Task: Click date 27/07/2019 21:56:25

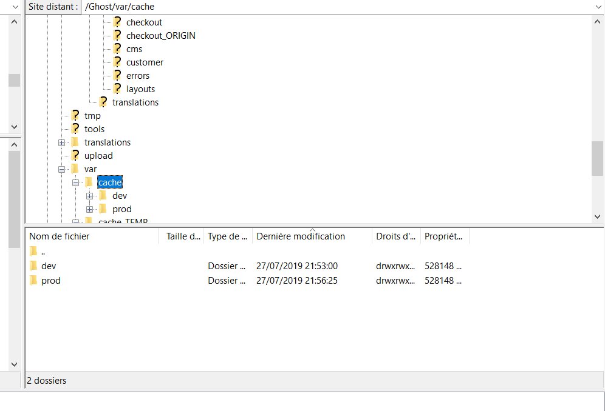Action: tap(297, 281)
